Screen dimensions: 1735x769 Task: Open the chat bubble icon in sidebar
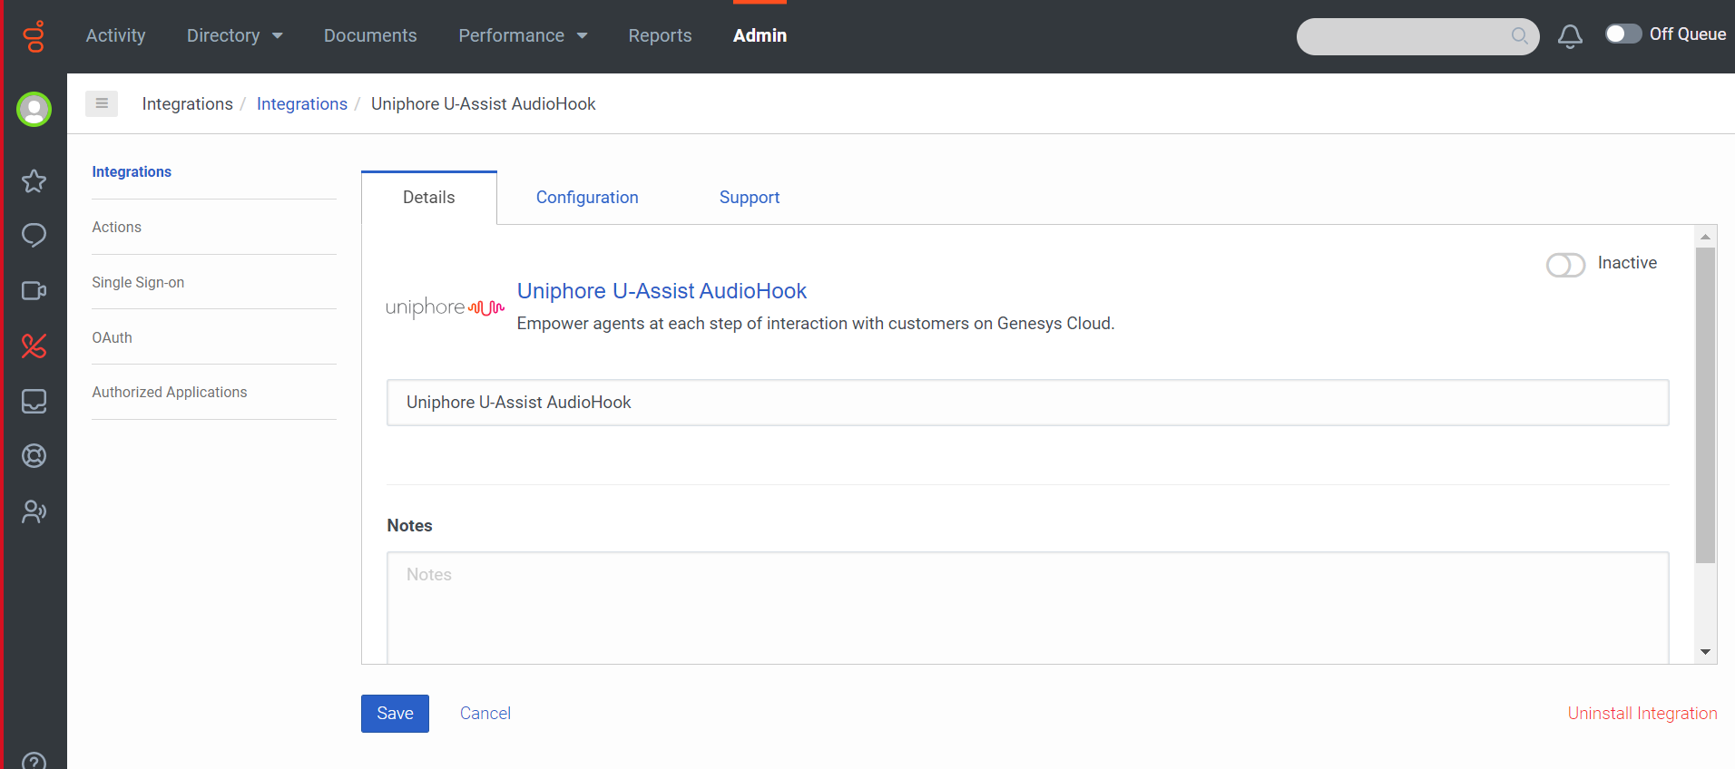click(x=34, y=236)
